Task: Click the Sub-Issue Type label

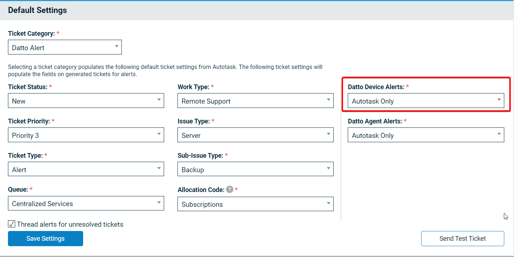Action: [x=201, y=156]
